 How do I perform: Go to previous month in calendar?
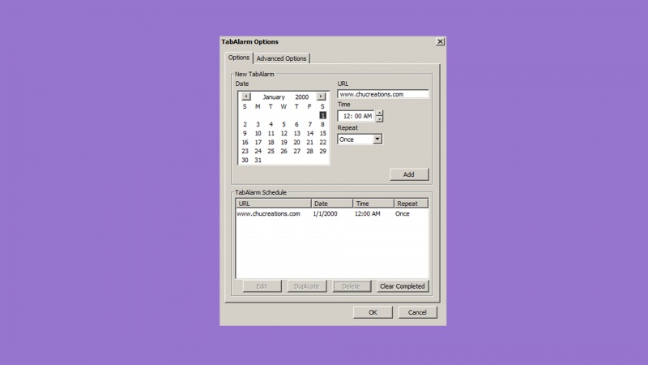click(x=246, y=97)
